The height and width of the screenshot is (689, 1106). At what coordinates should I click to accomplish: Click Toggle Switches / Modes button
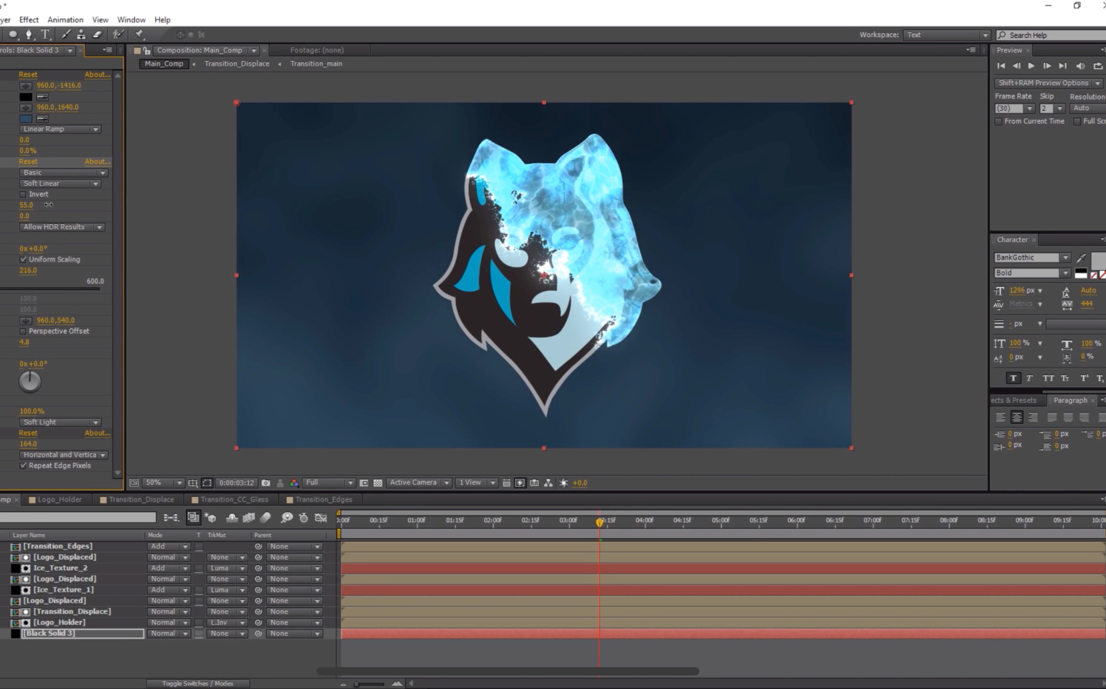(197, 683)
